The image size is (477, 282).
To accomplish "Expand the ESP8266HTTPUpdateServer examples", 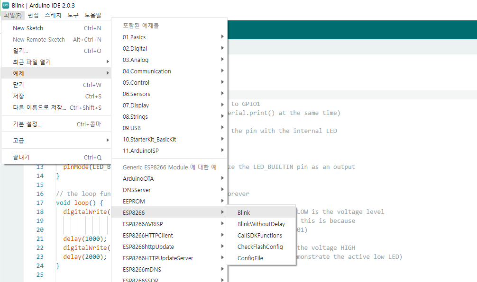I will pos(169,258).
